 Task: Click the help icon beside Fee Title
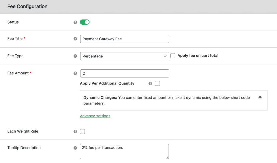coord(75,39)
